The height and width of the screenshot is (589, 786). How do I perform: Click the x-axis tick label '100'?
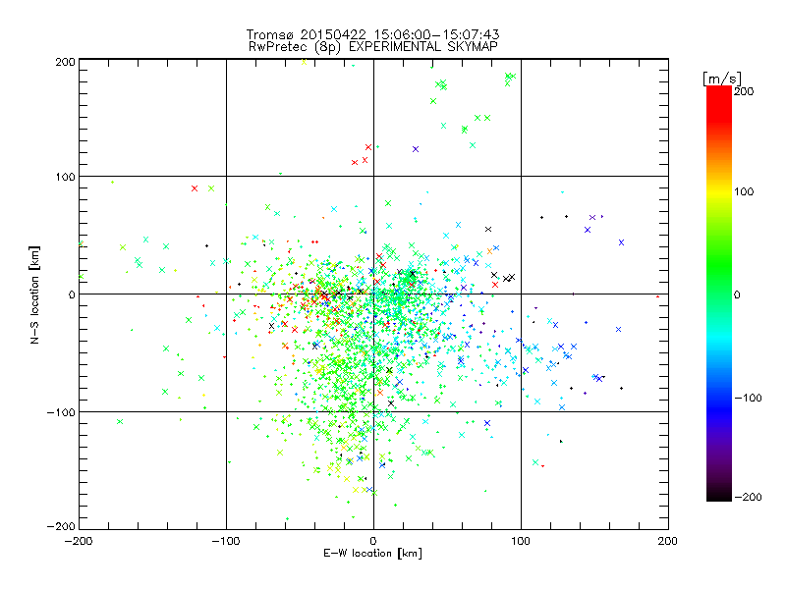(521, 542)
